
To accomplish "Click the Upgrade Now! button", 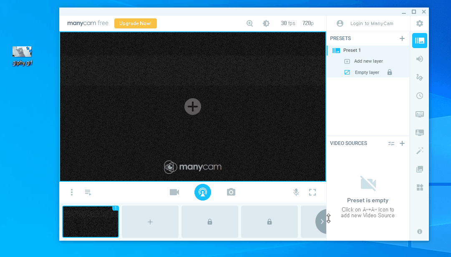I will click(136, 23).
